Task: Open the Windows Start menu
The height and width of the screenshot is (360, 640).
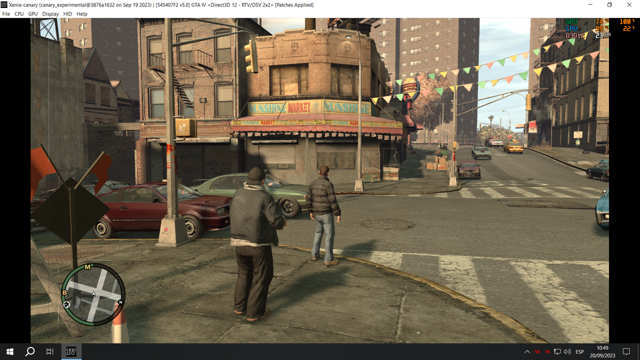Action: tap(9, 351)
